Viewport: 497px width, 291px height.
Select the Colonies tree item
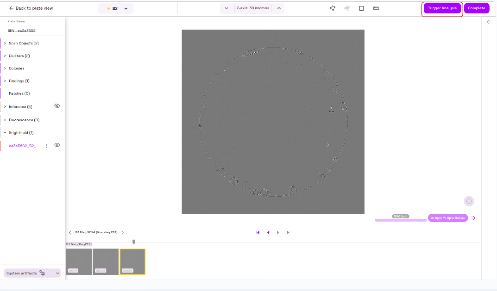tap(17, 68)
